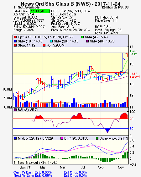Click the Earn. Surprise 2/4Qtr:40% line
Image resolution: width=141 pixels, height=177 pixels.
point(70,30)
